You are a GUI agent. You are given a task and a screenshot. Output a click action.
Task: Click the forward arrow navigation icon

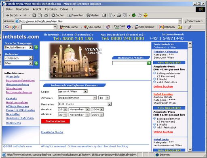click(x=25, y=15)
